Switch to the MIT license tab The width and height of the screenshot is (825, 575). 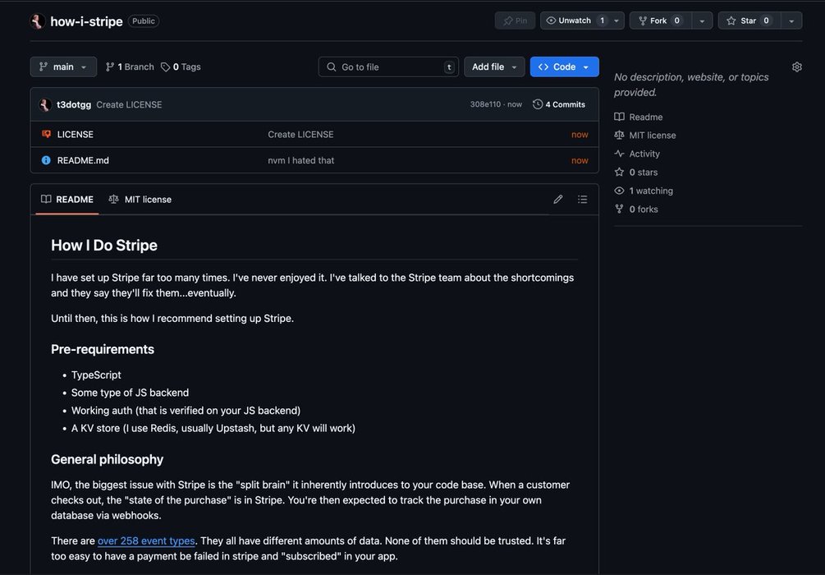tap(140, 199)
